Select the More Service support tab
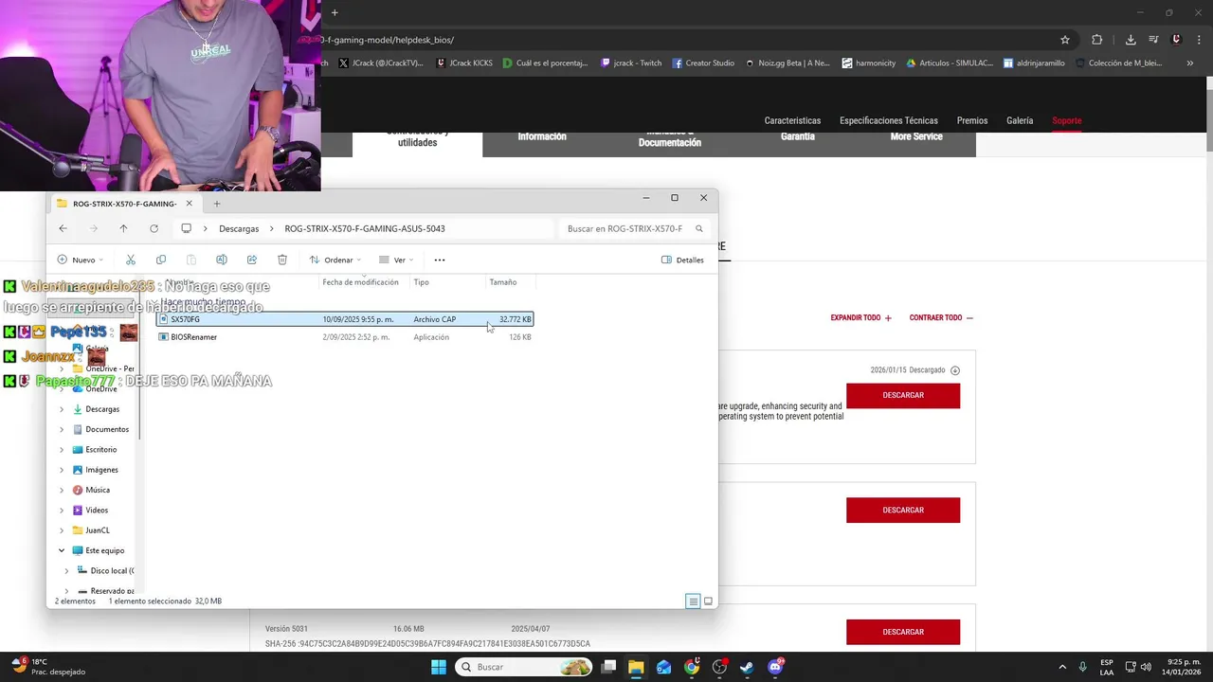1213x682 pixels. (x=916, y=139)
